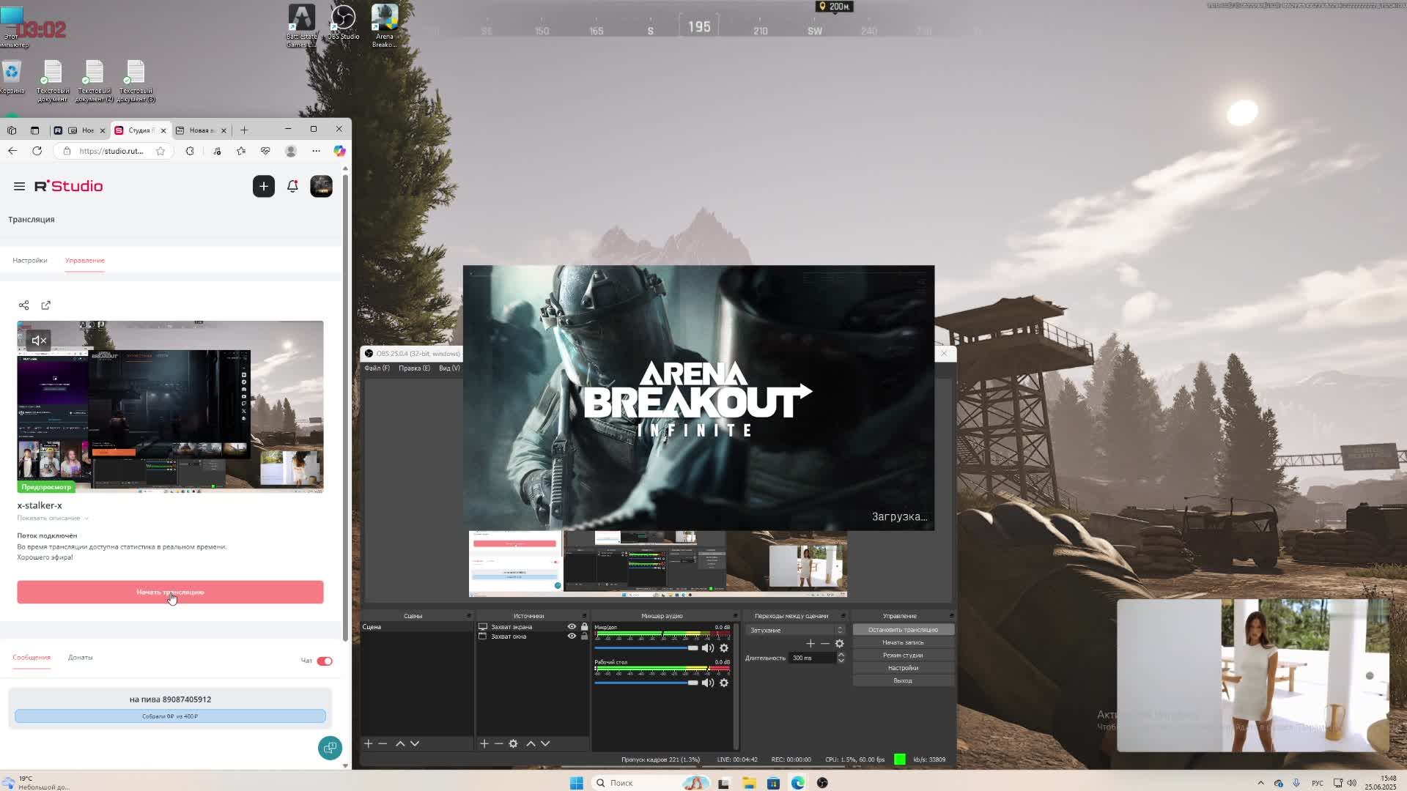Open the chat bubble icon in R Studio
1407x791 pixels.
pyautogui.click(x=330, y=748)
